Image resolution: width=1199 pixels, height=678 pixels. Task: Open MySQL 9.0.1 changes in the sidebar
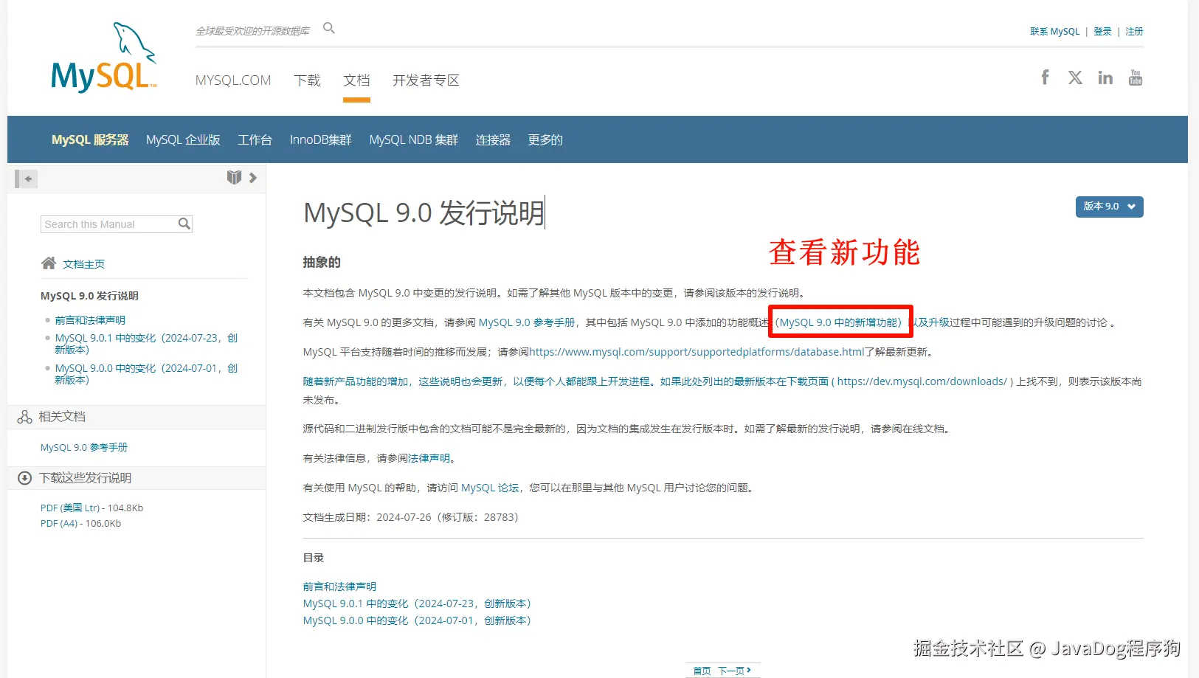(x=146, y=344)
